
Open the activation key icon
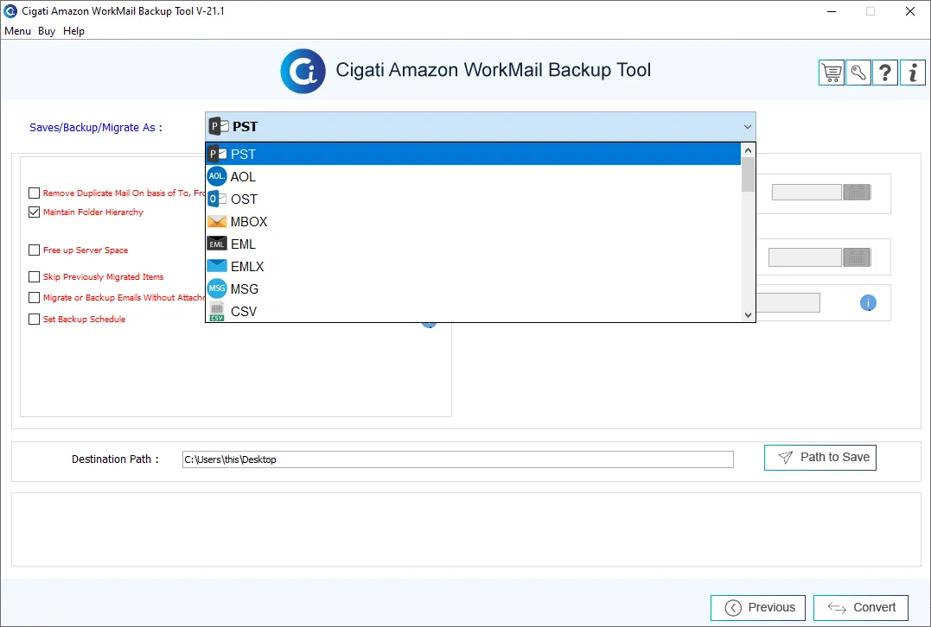[x=858, y=73]
